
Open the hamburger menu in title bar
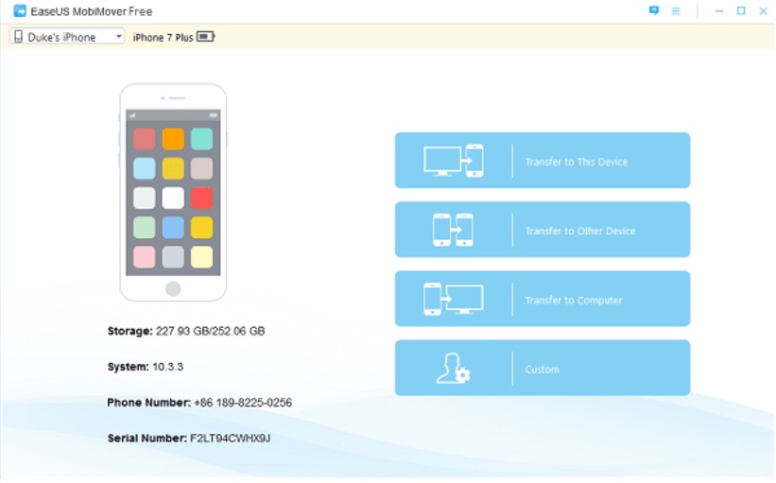676,11
